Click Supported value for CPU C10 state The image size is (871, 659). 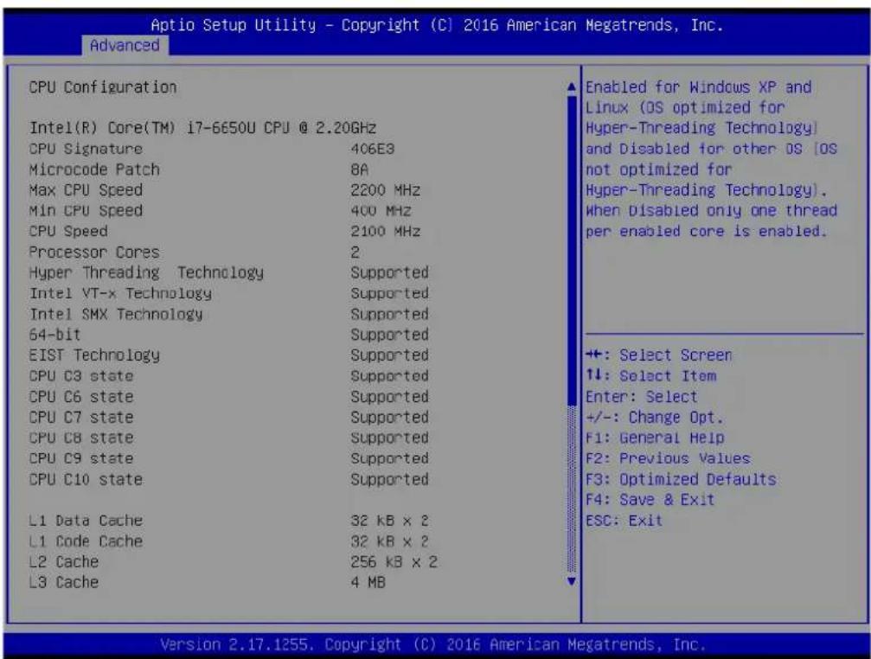[x=389, y=479]
